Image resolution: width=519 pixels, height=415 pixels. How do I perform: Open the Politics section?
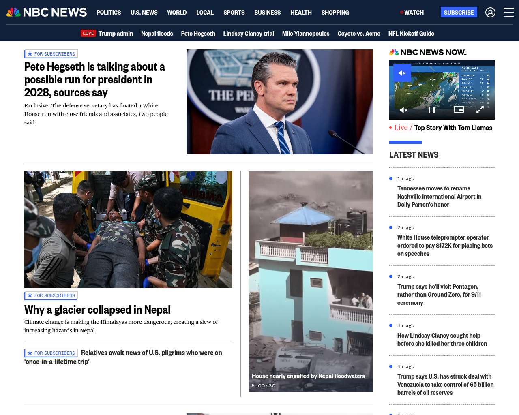click(109, 13)
